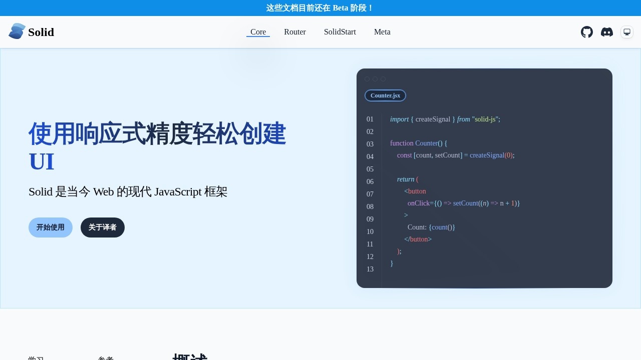The width and height of the screenshot is (641, 360).
Task: Open the Router nav item
Action: 295,32
